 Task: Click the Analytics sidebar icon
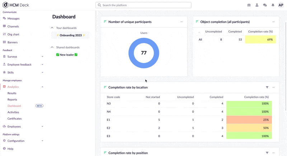click(4, 87)
